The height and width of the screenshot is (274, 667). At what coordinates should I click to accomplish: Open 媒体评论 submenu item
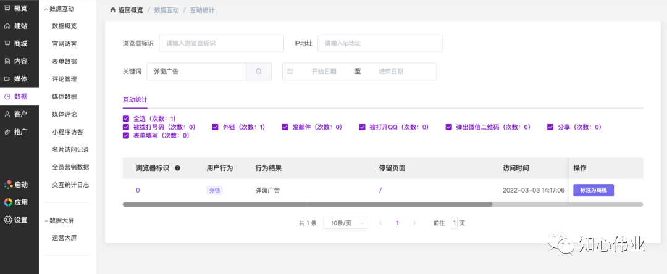tap(65, 114)
